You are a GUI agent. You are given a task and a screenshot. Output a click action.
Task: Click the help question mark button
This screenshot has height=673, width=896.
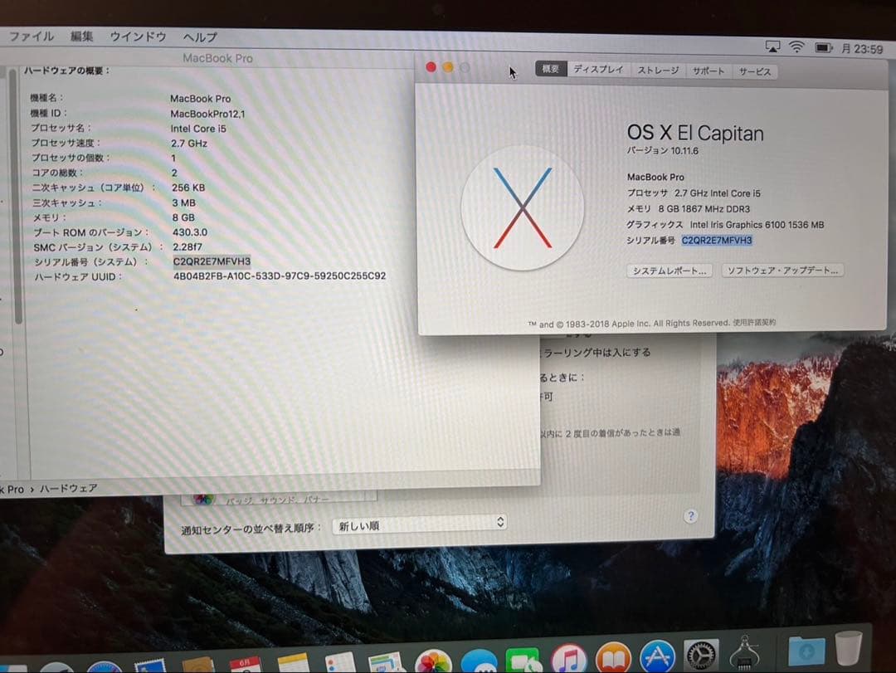(x=690, y=516)
